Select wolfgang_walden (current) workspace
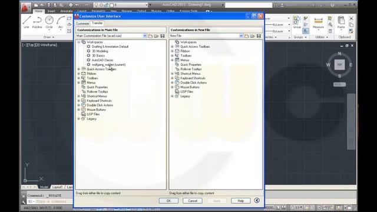Viewport: 377px width, 212px height. pyautogui.click(x=108, y=65)
